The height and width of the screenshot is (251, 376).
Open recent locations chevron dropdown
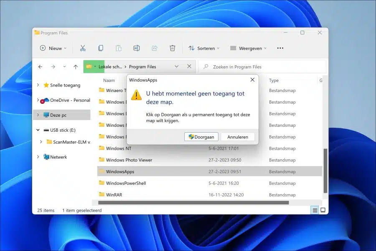(64, 67)
